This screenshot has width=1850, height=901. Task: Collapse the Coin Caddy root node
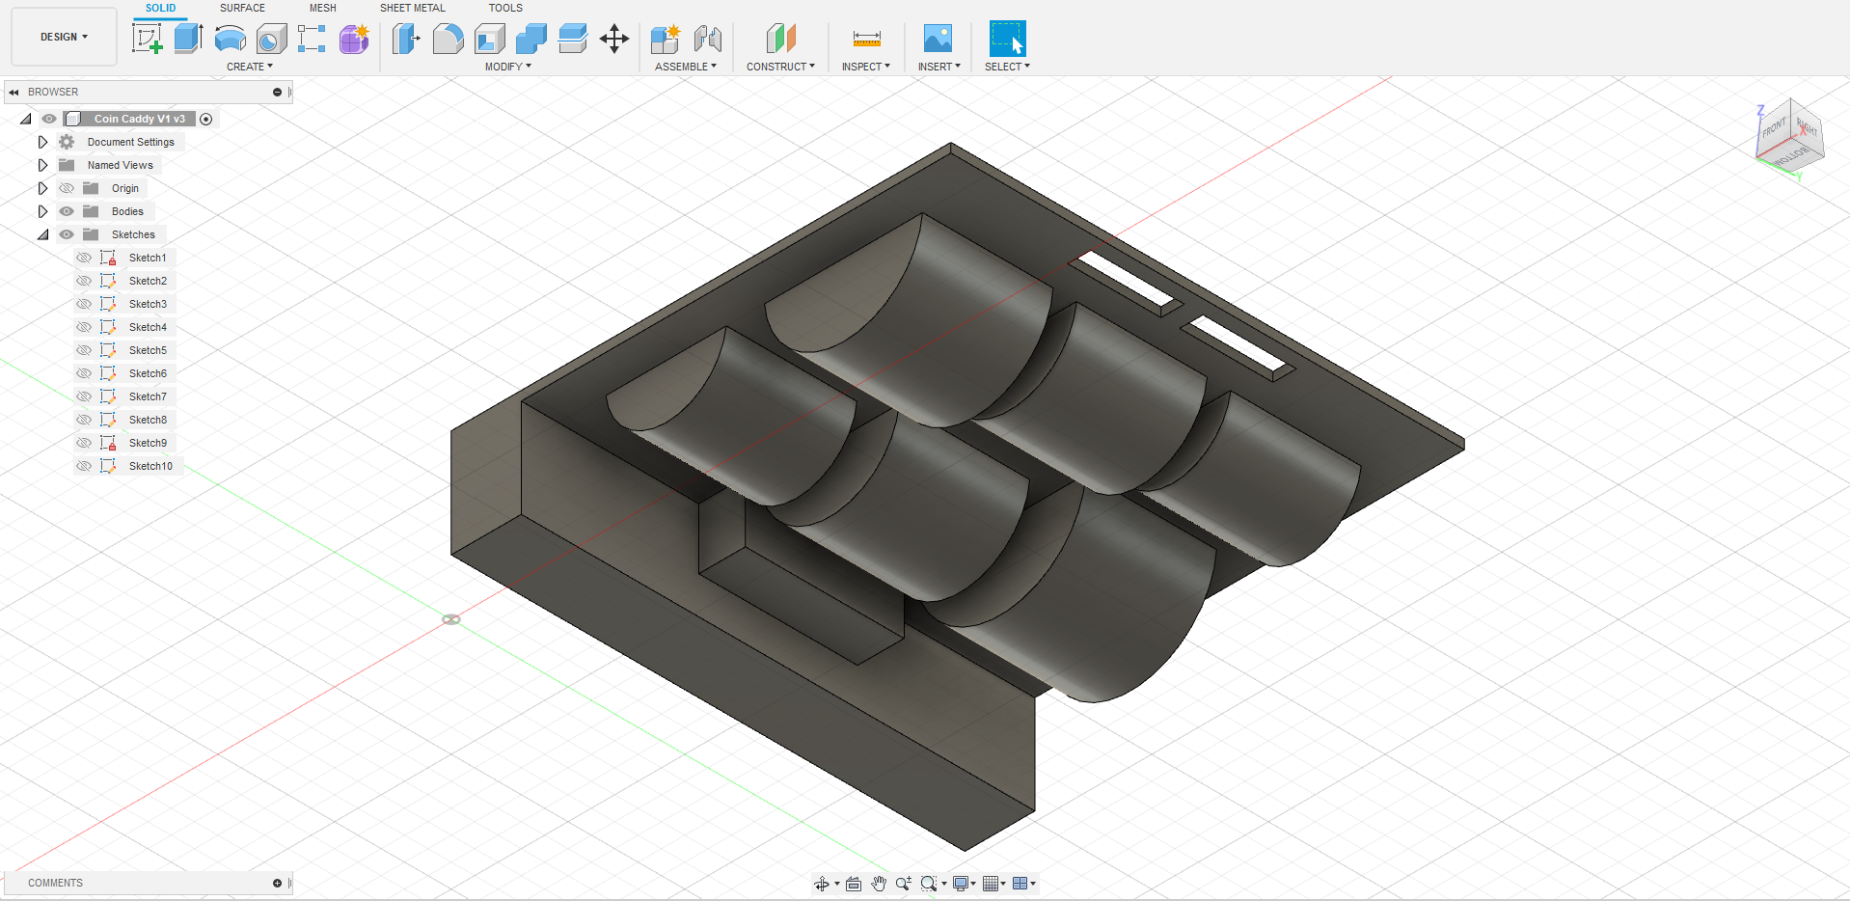pyautogui.click(x=26, y=119)
